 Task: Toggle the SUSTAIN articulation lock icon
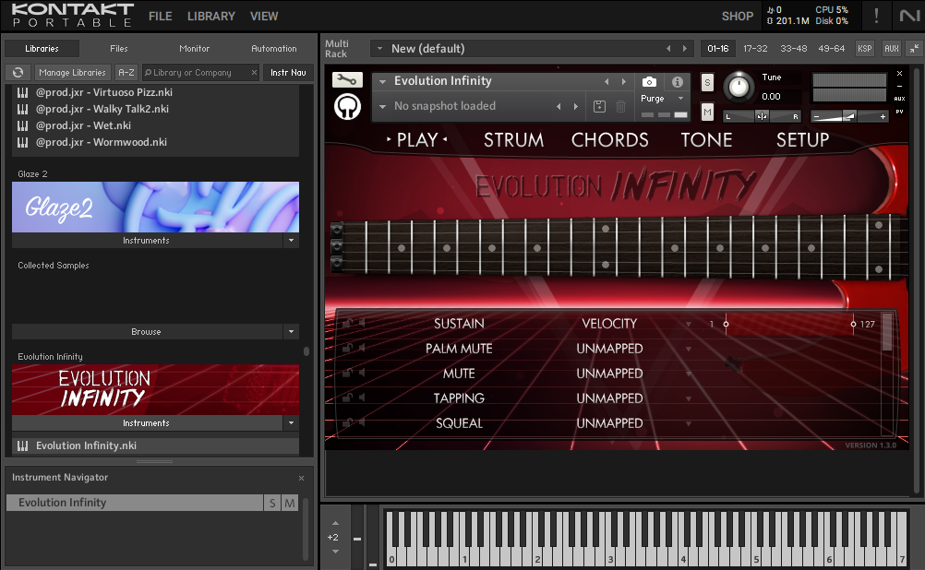click(x=347, y=323)
